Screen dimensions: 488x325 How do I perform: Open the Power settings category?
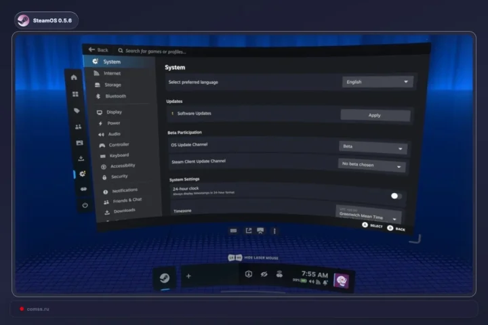pyautogui.click(x=114, y=123)
